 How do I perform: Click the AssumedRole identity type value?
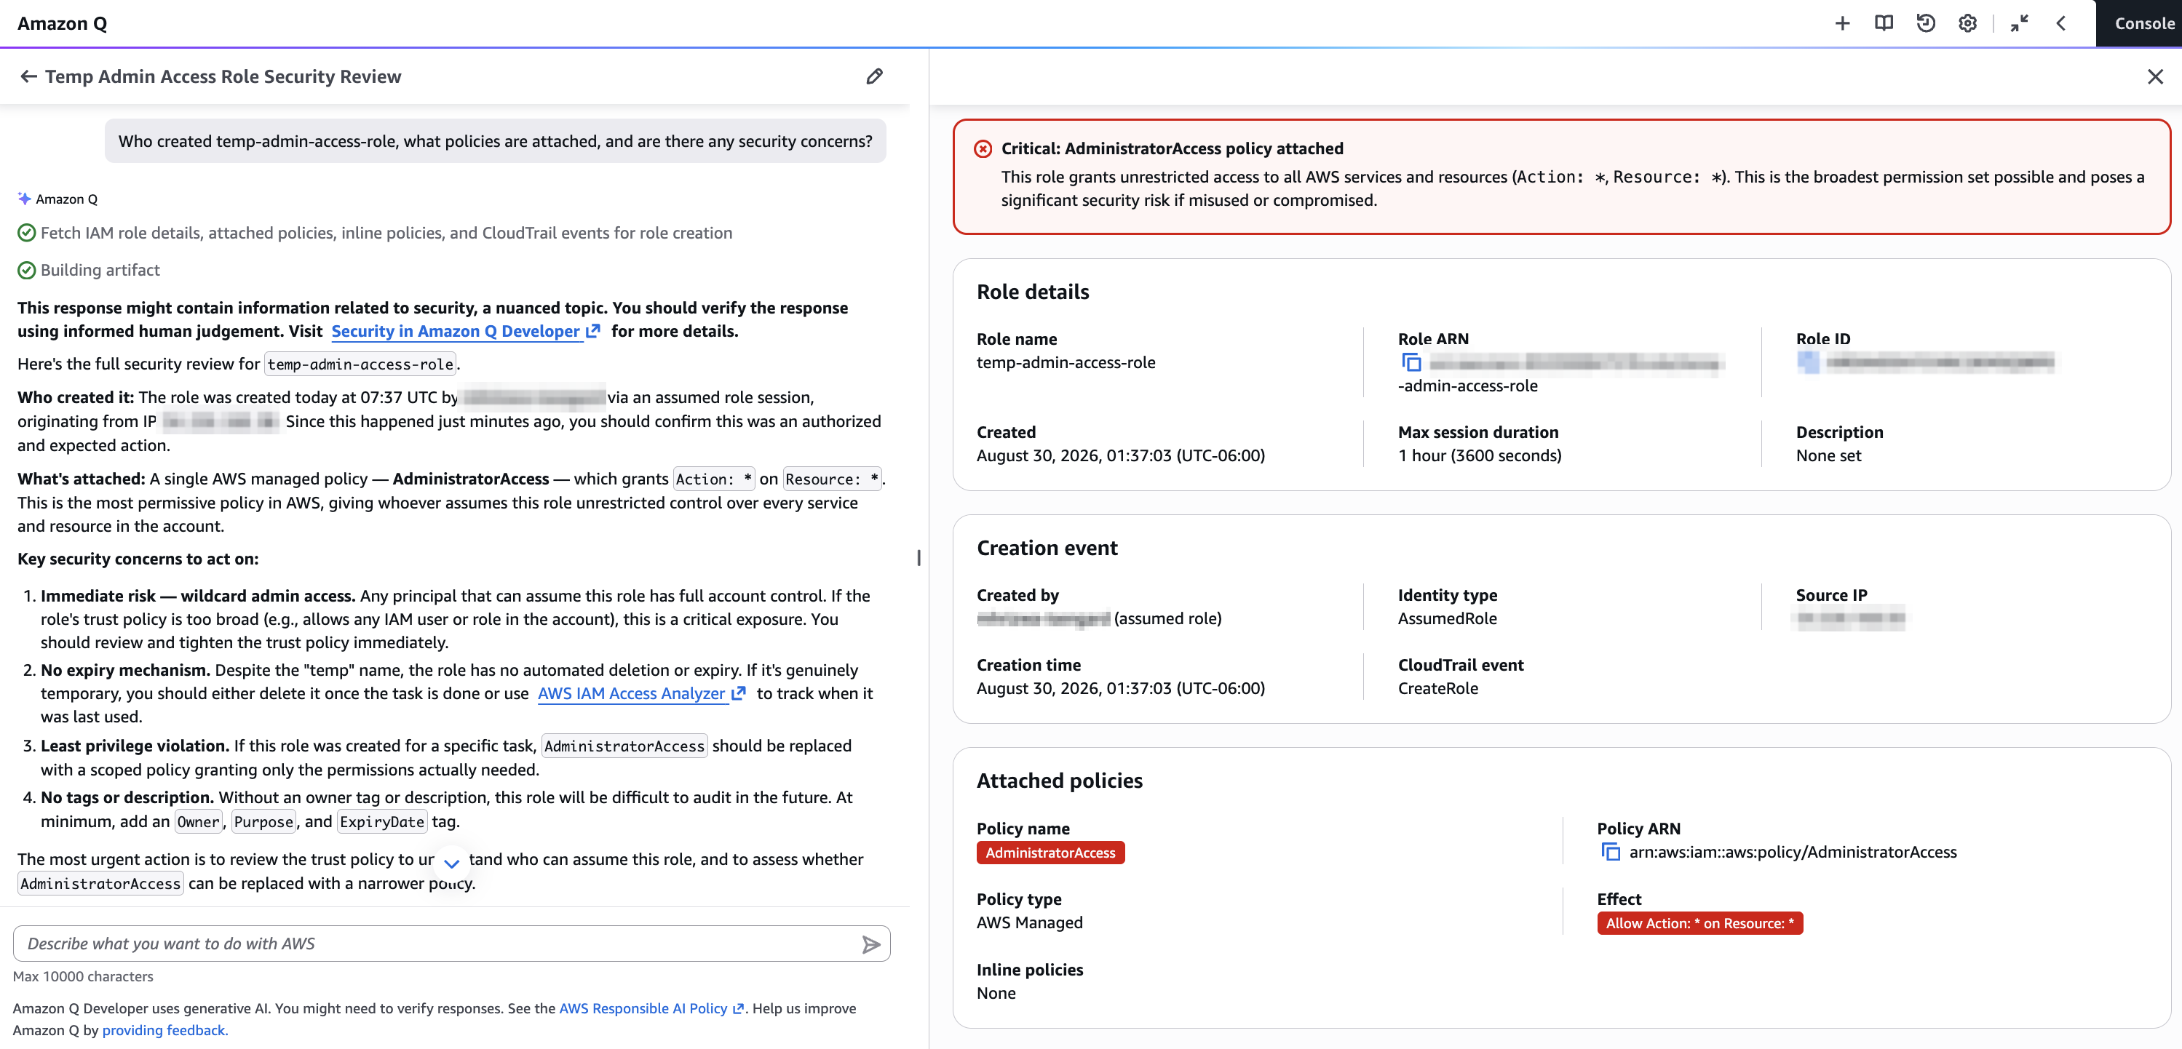pos(1448,619)
